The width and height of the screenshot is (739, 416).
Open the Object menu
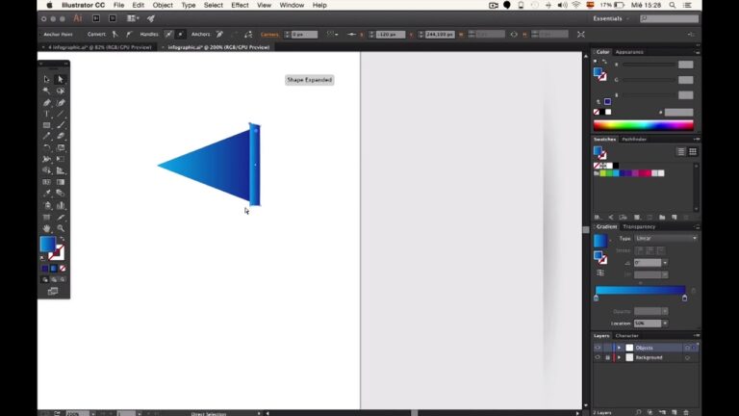click(163, 5)
